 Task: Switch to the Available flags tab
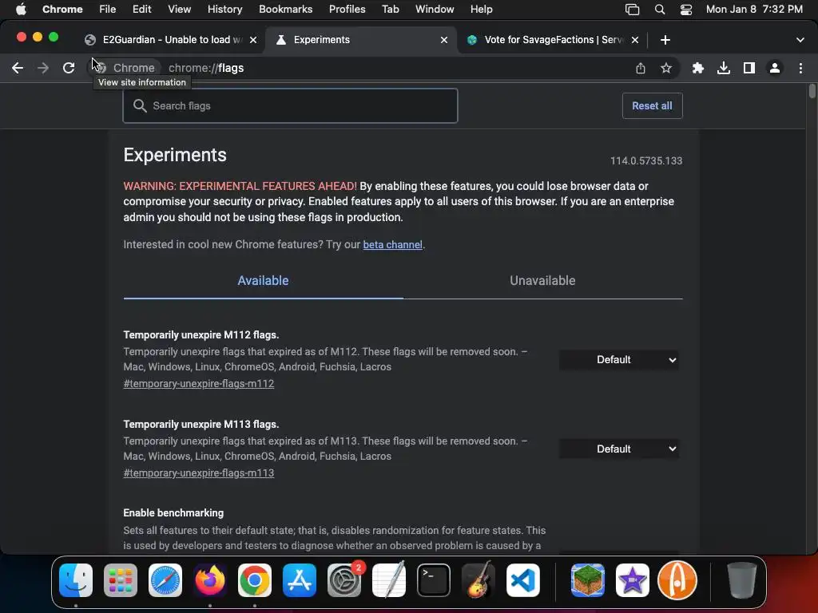(263, 280)
